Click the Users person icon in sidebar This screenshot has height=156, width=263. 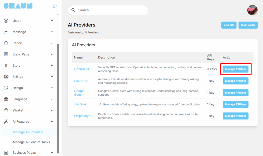pos(6,21)
